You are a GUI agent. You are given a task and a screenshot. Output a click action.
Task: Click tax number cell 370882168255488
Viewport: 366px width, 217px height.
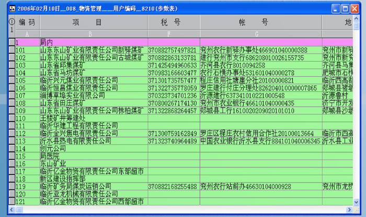click(x=173, y=186)
